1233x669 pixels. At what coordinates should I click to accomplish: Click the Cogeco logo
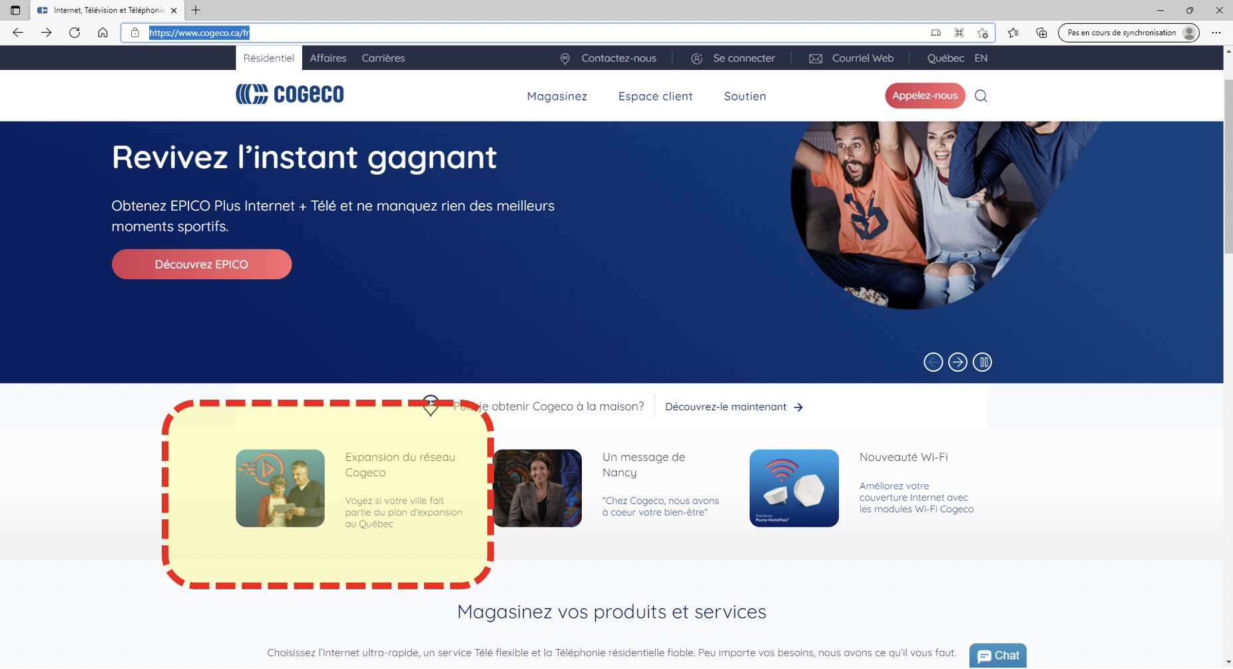coord(290,94)
